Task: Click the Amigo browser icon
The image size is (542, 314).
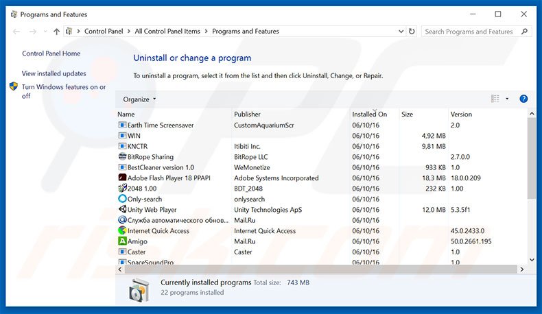Action: pyautogui.click(x=122, y=241)
